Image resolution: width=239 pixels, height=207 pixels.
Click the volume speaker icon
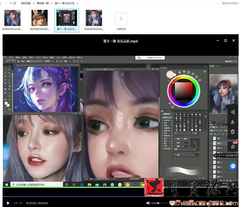tap(148, 203)
